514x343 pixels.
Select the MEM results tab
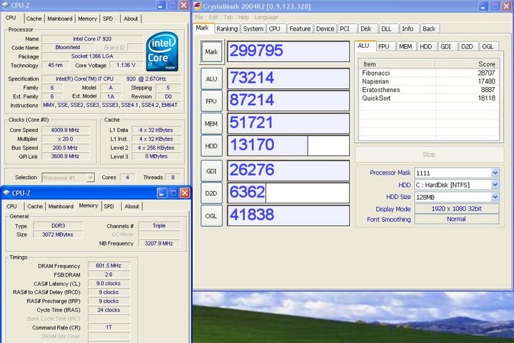[x=405, y=46]
